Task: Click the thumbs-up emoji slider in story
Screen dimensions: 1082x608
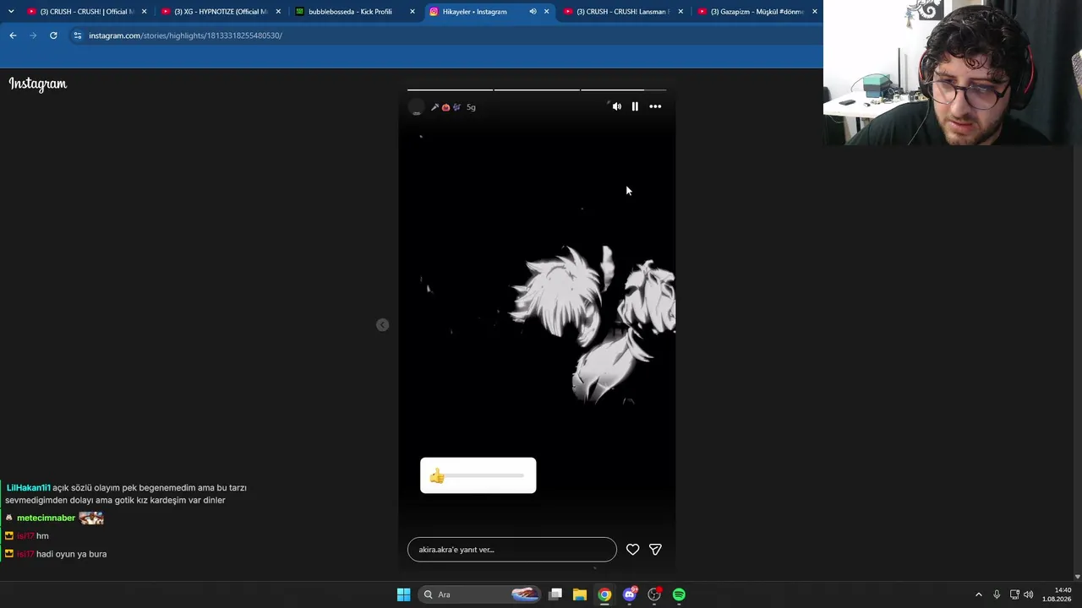Action: pos(478,475)
